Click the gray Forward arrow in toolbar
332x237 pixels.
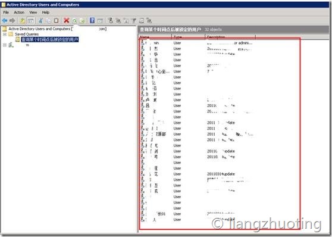12,21
